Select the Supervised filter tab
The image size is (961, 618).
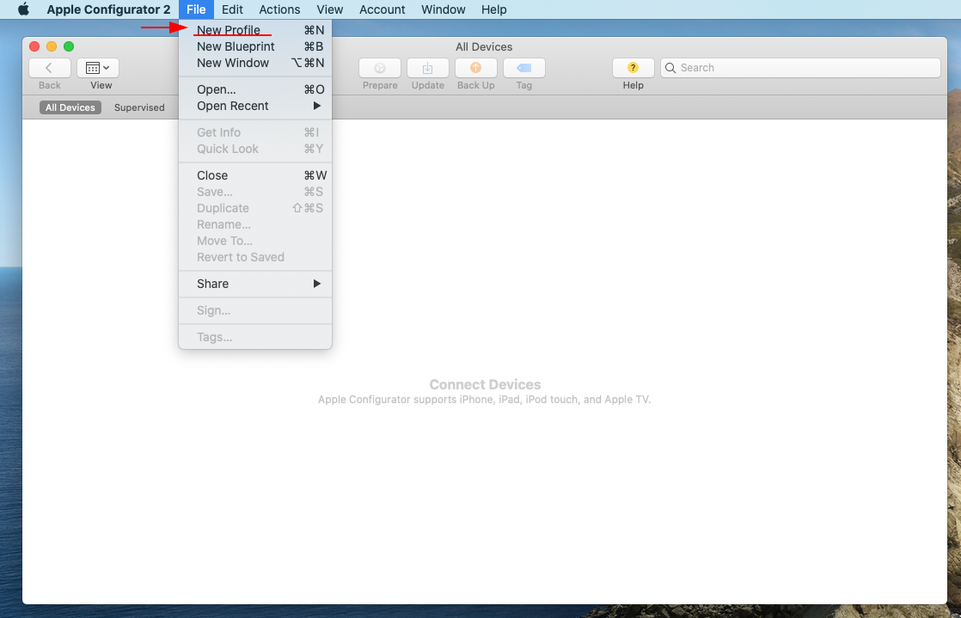tap(139, 107)
